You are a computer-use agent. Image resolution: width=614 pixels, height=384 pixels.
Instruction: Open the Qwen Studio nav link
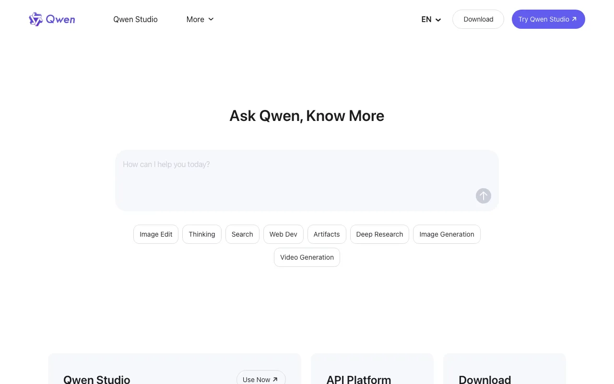point(135,19)
